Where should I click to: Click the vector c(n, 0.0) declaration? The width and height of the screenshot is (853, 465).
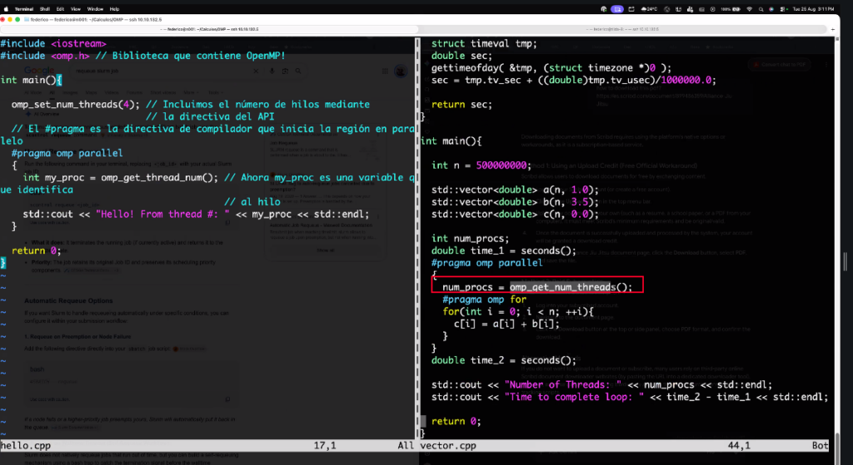[x=515, y=214]
